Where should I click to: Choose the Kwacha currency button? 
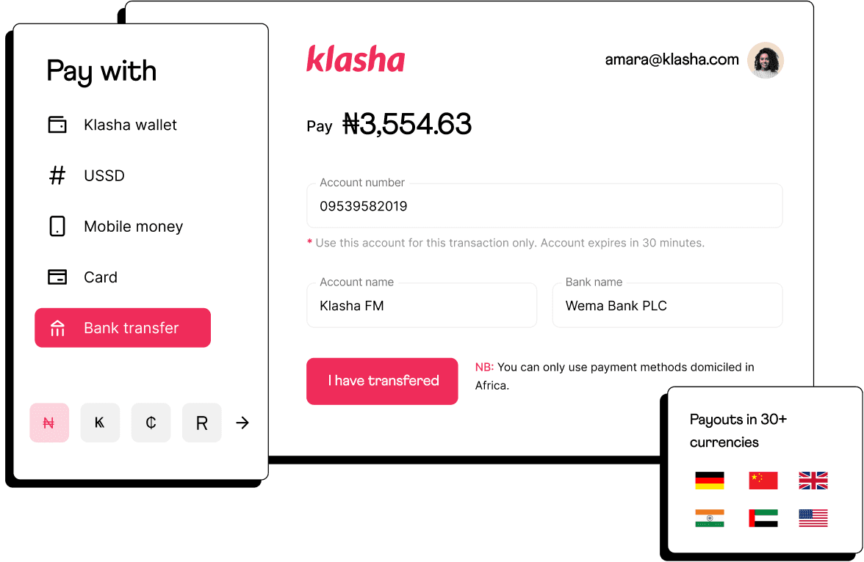click(100, 423)
